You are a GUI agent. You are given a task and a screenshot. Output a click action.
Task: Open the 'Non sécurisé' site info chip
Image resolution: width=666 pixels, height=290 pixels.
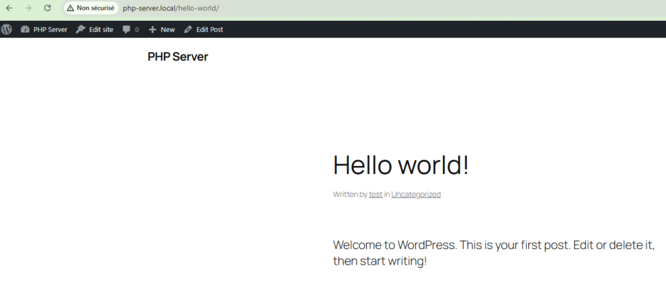91,8
